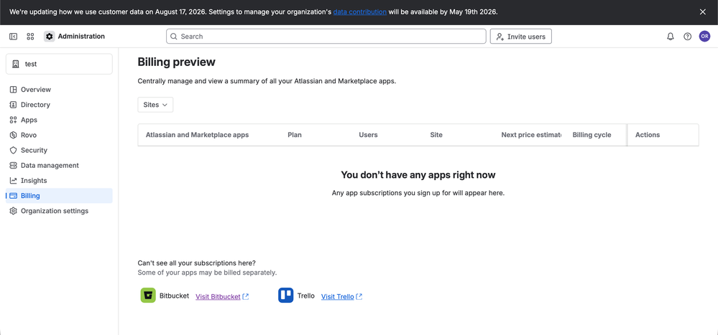The image size is (718, 335).
Task: Click the Bitbucket logo icon
Action: click(x=148, y=296)
